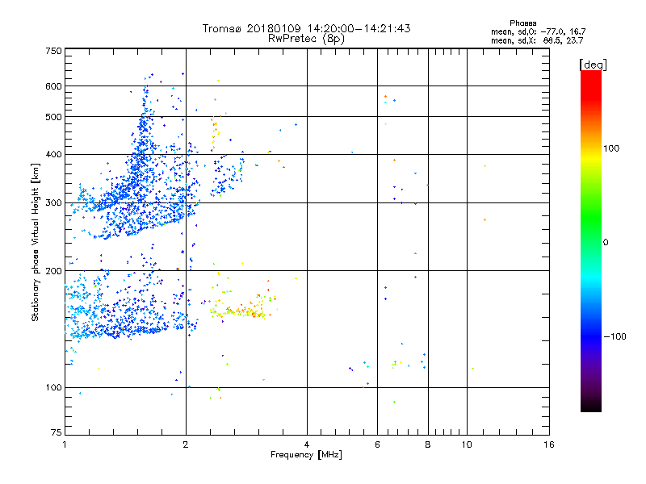Click the y-axis tick label '500'
The width and height of the screenshot is (646, 484).
(x=53, y=117)
